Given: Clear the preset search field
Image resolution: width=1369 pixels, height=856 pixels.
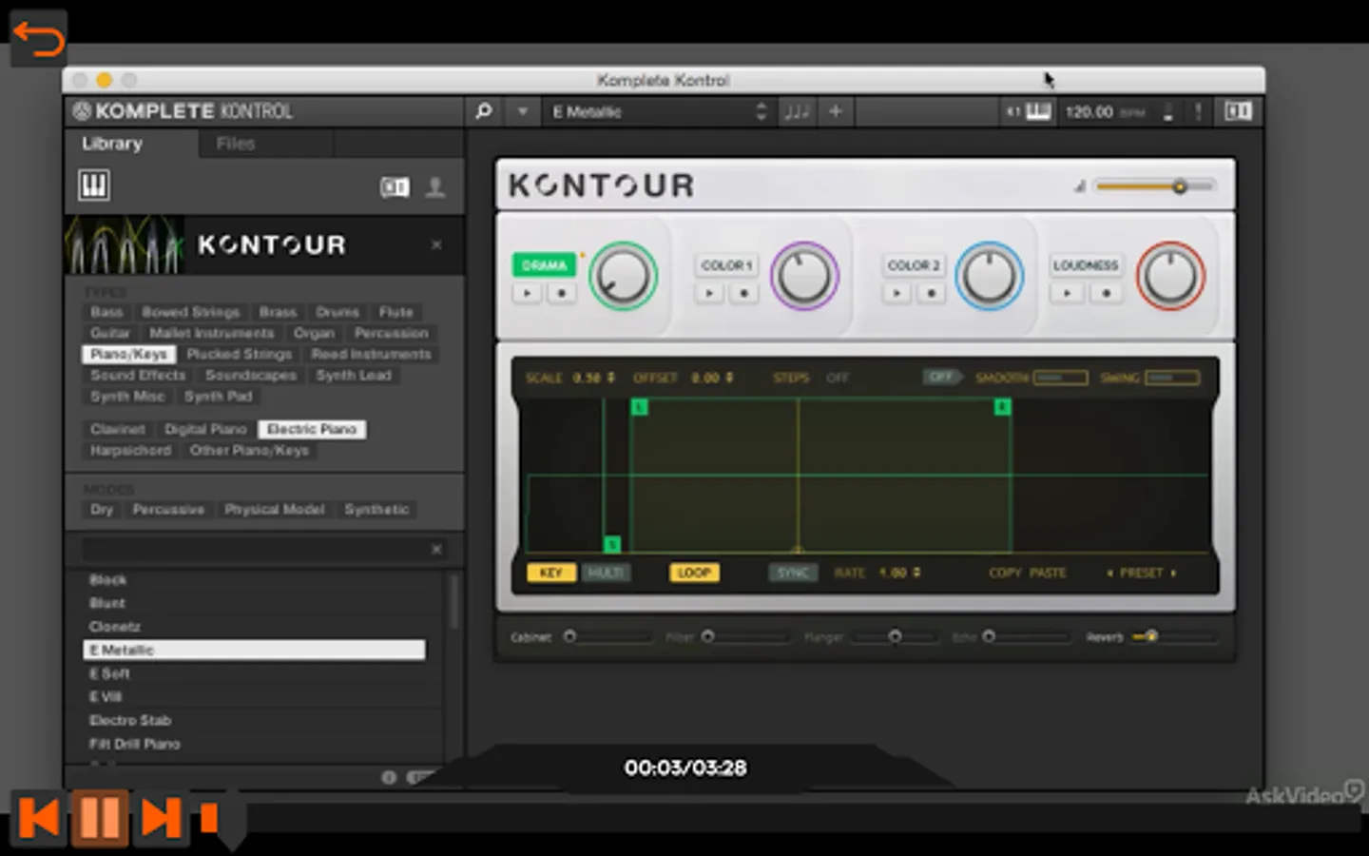Looking at the screenshot, I should coord(436,549).
